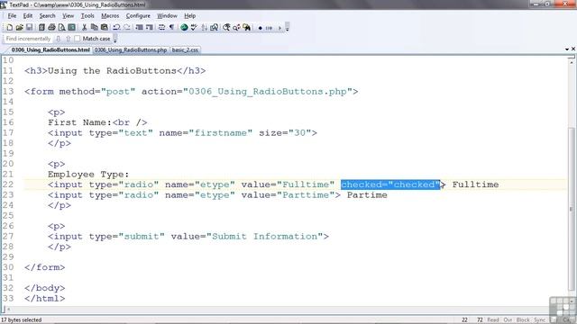Open the Help menu

pyautogui.click(x=189, y=16)
